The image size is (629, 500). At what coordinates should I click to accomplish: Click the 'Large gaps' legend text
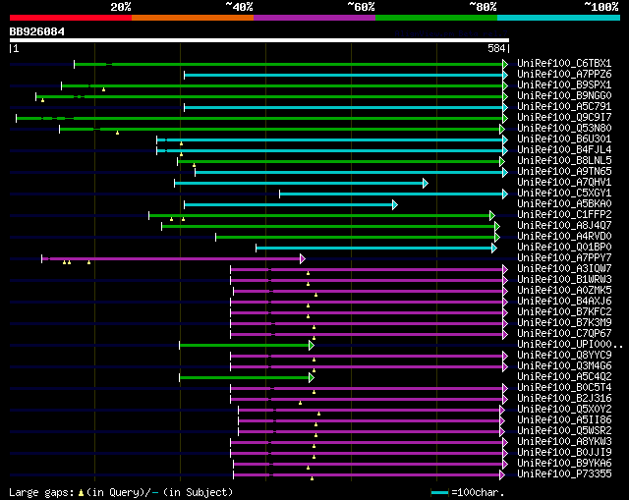pos(41,492)
